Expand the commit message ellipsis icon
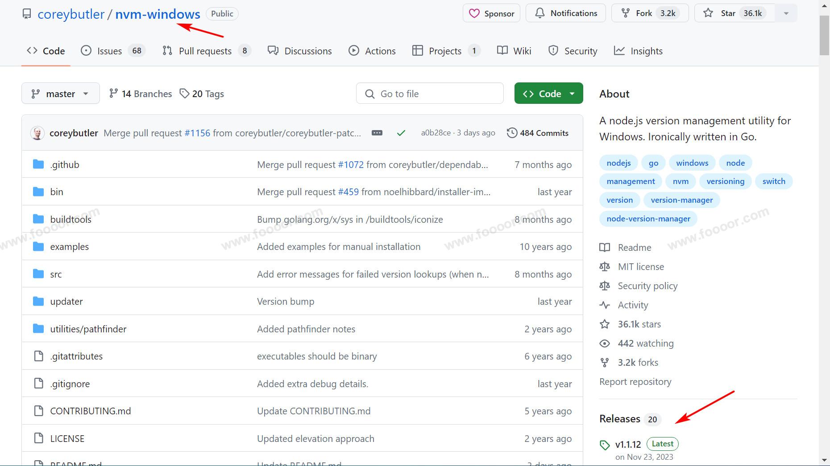Viewport: 830px width, 466px height. pos(377,133)
